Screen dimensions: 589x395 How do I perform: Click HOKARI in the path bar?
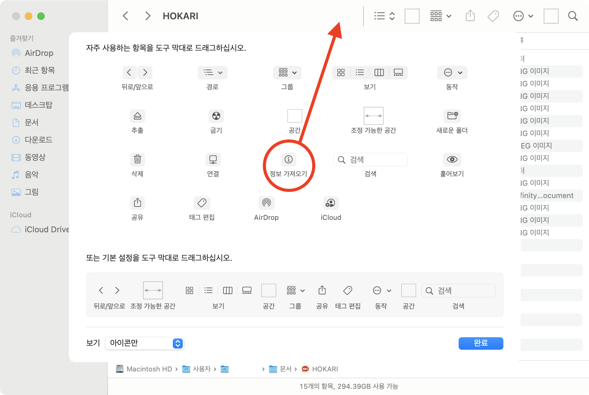click(320, 369)
